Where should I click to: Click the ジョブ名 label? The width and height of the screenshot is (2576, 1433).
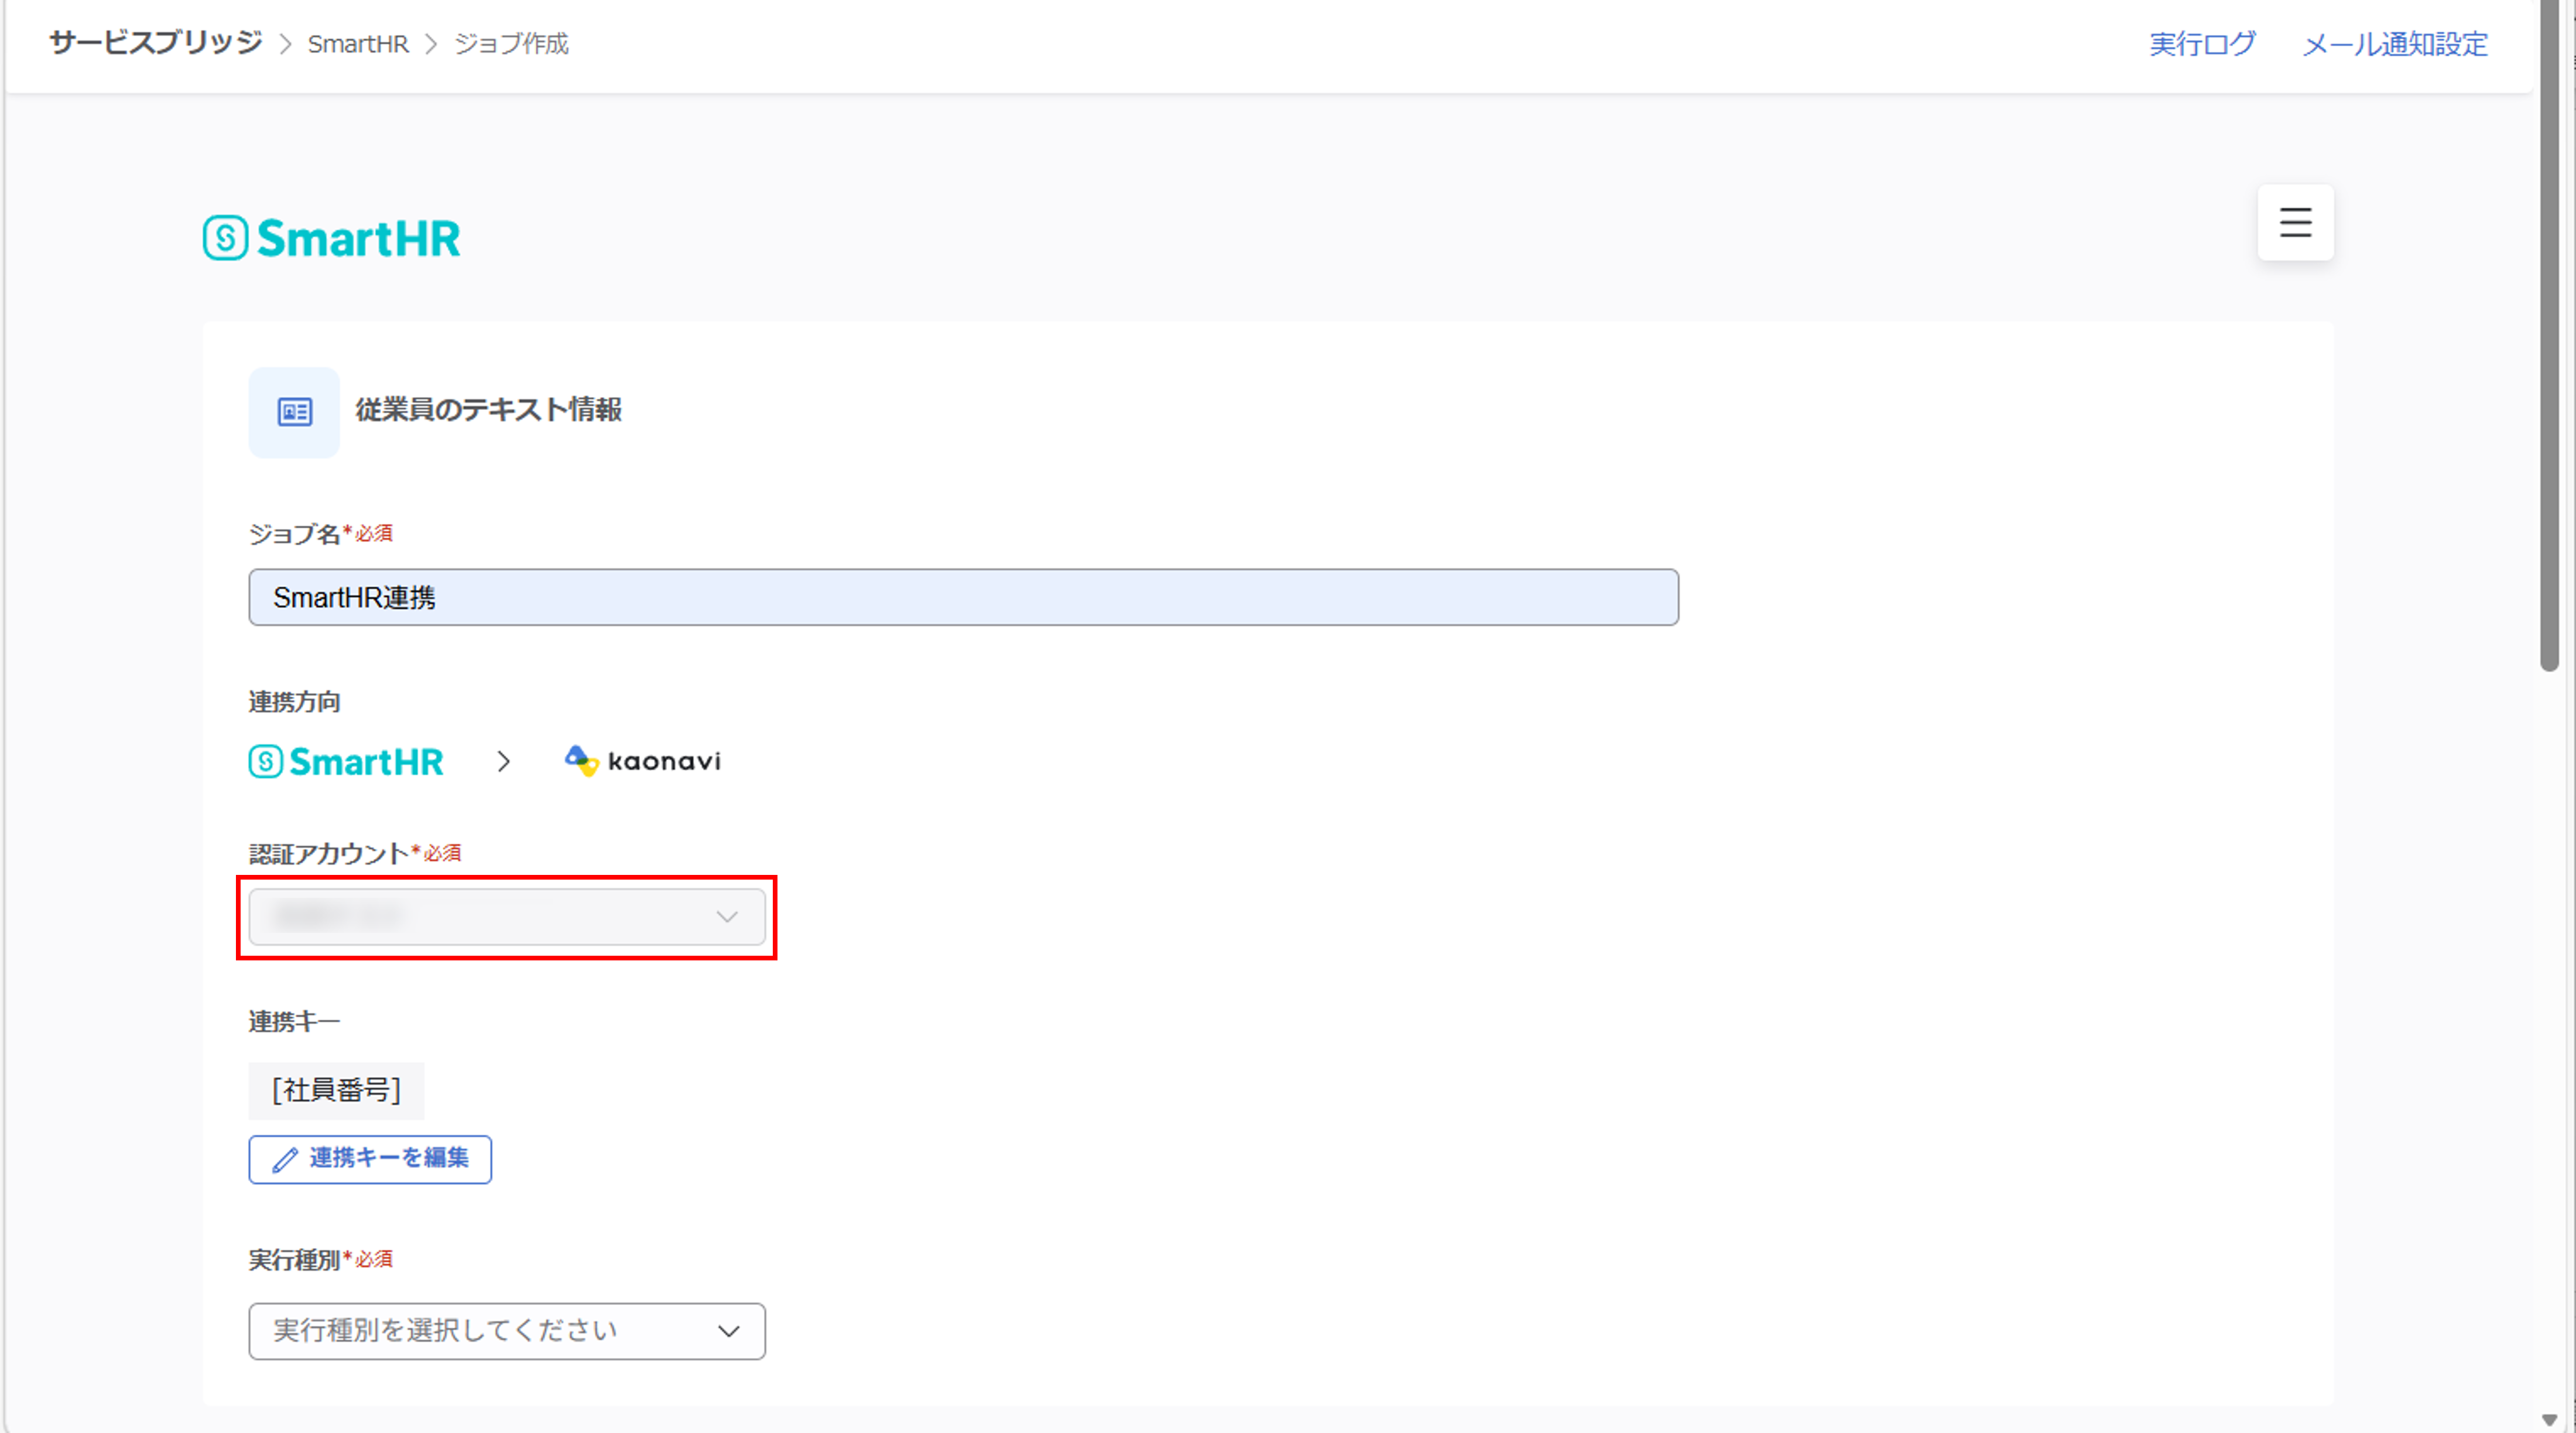[x=295, y=534]
